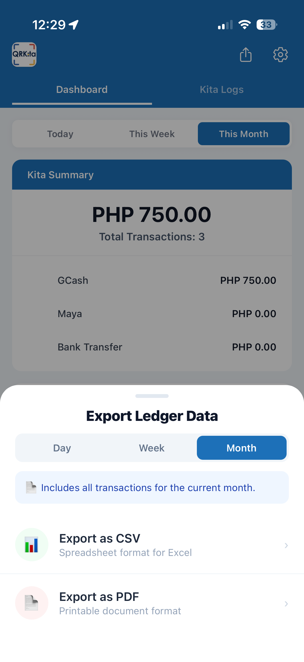
Task: Choose Export as CSV option
Action: click(x=152, y=545)
